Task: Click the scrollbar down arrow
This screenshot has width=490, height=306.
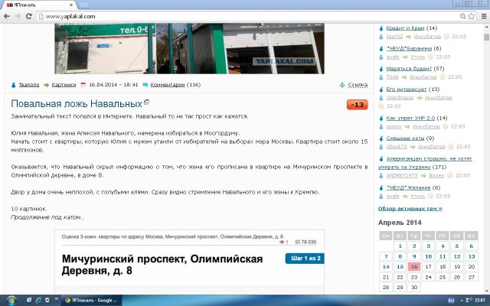Action: 487,291
